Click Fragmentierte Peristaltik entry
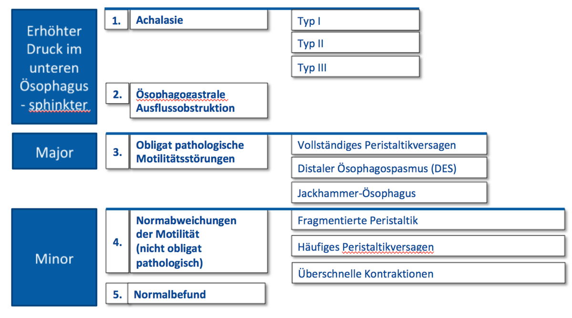This screenshot has width=572, height=318. tap(428, 220)
